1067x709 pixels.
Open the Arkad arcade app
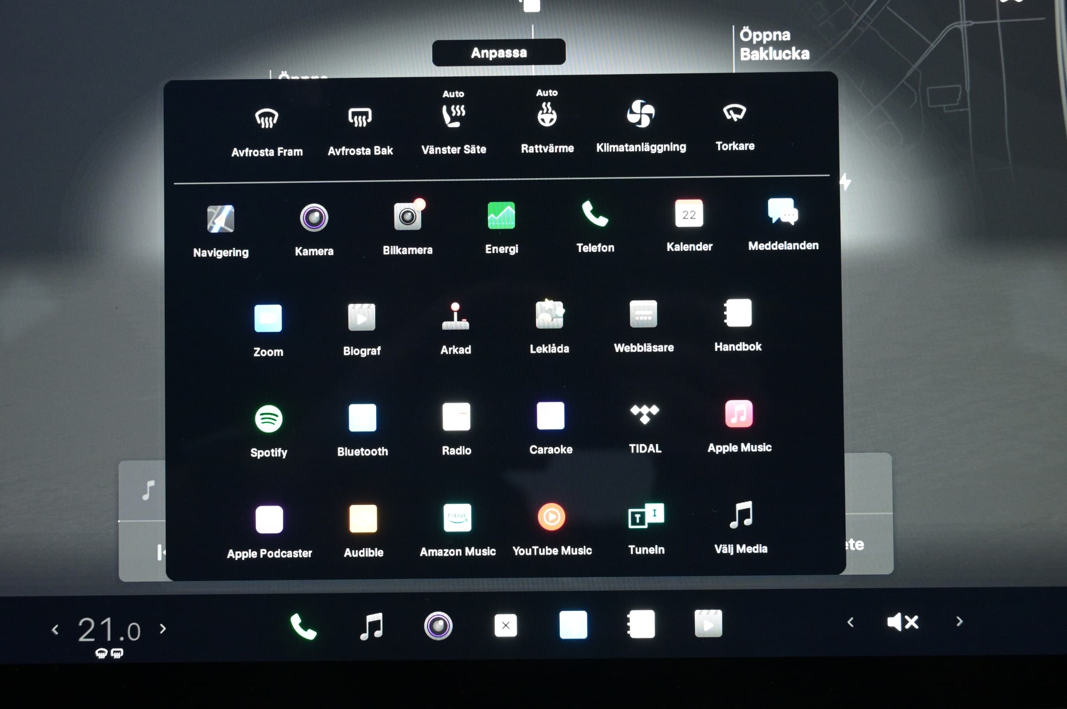click(455, 328)
